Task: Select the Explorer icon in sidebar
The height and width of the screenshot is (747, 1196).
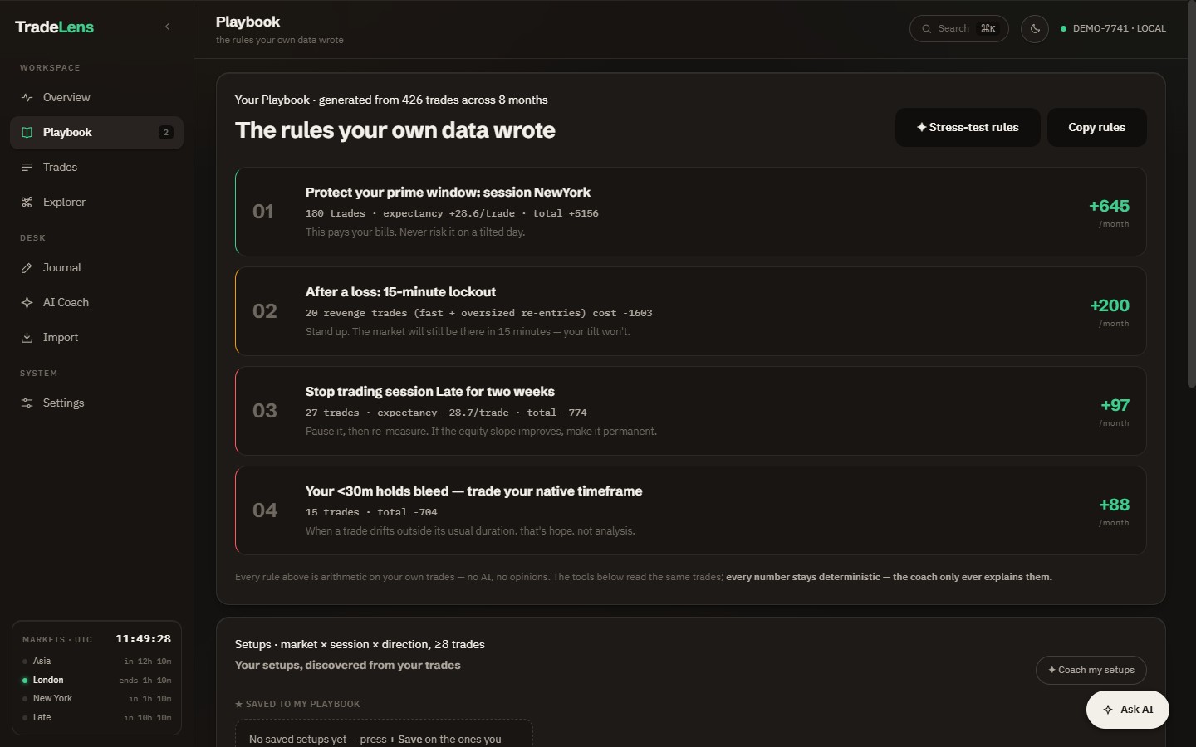Action: tap(27, 202)
